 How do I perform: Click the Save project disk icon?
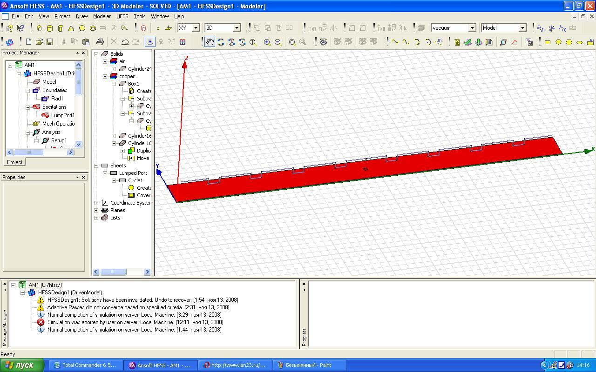(x=50, y=42)
